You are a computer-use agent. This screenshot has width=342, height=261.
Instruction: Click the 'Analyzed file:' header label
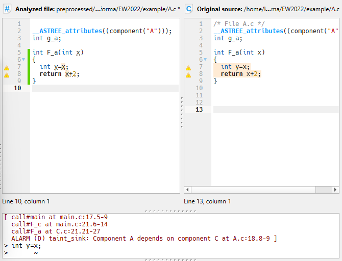[x=35, y=9]
